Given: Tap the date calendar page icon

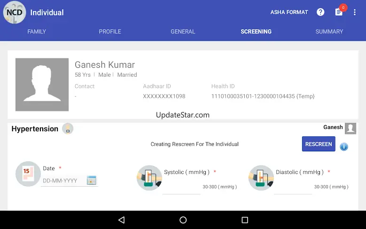Looking at the screenshot, I should coord(28,174).
